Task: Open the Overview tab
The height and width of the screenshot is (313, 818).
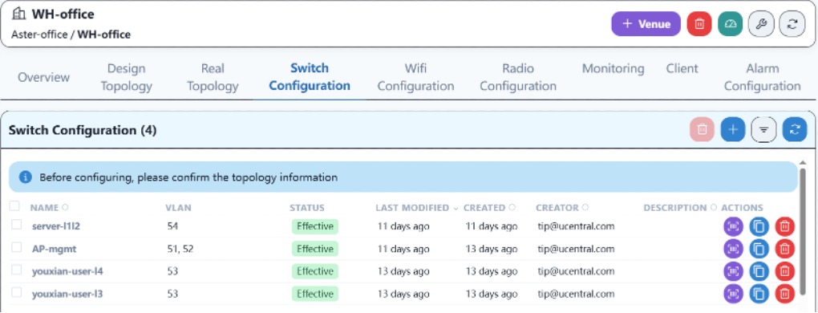Action: click(44, 77)
